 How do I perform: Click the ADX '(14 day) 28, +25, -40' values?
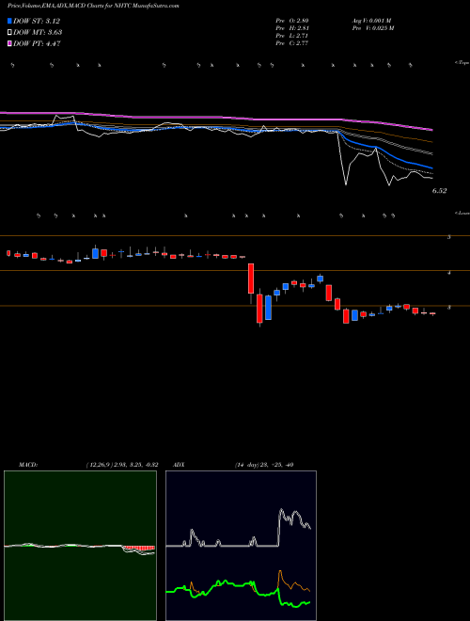263,465
